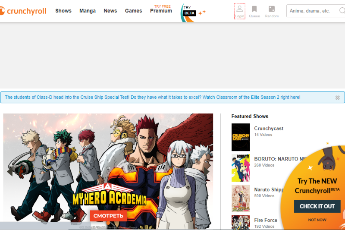This screenshot has width=345, height=230.
Task: Open the BORUTO poster thumbnail
Action: click(x=241, y=168)
